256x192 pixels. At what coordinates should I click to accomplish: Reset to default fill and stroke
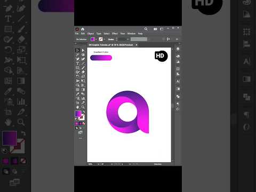(76, 119)
